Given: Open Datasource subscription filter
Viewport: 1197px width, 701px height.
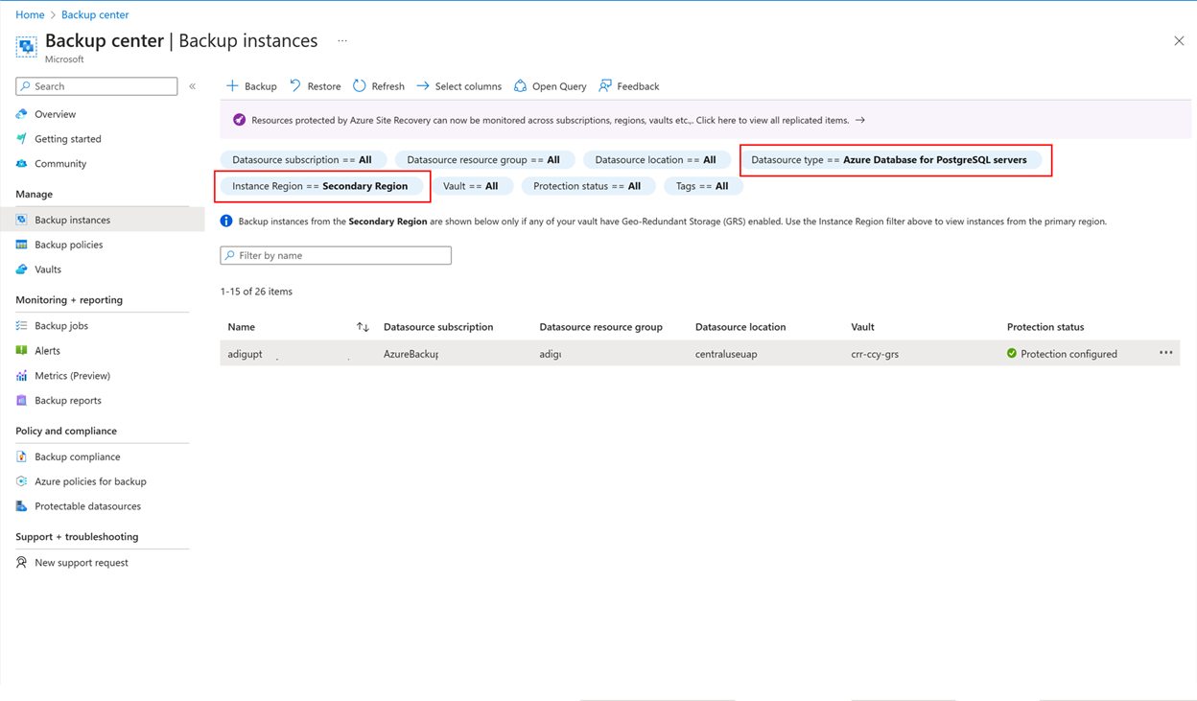Looking at the screenshot, I should pyautogui.click(x=302, y=160).
